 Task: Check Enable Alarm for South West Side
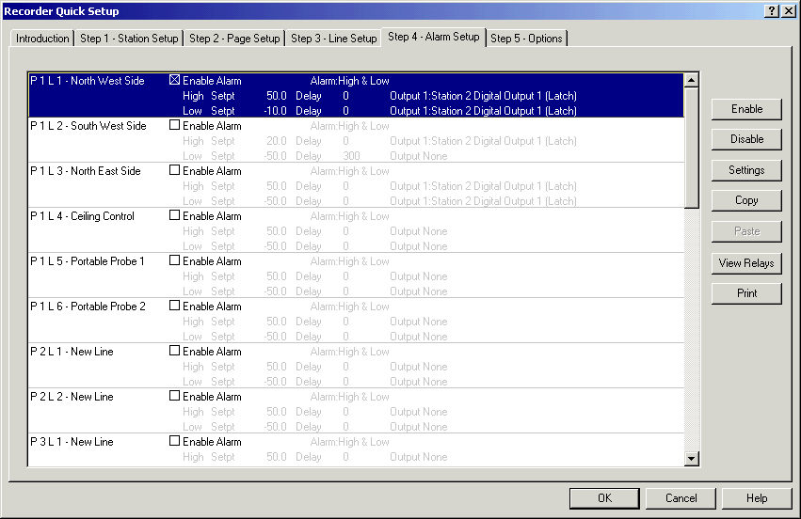[x=175, y=125]
